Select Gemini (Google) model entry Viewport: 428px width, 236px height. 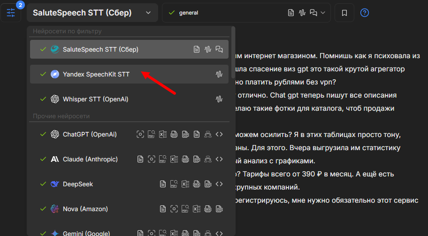coord(86,233)
